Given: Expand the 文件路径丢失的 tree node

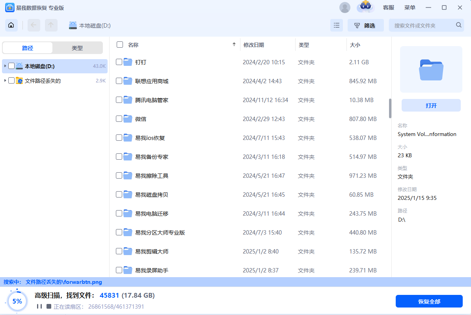Looking at the screenshot, I should (x=5, y=80).
